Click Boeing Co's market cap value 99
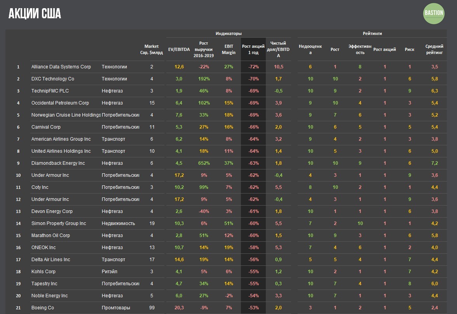457x314 pixels. (x=152, y=307)
